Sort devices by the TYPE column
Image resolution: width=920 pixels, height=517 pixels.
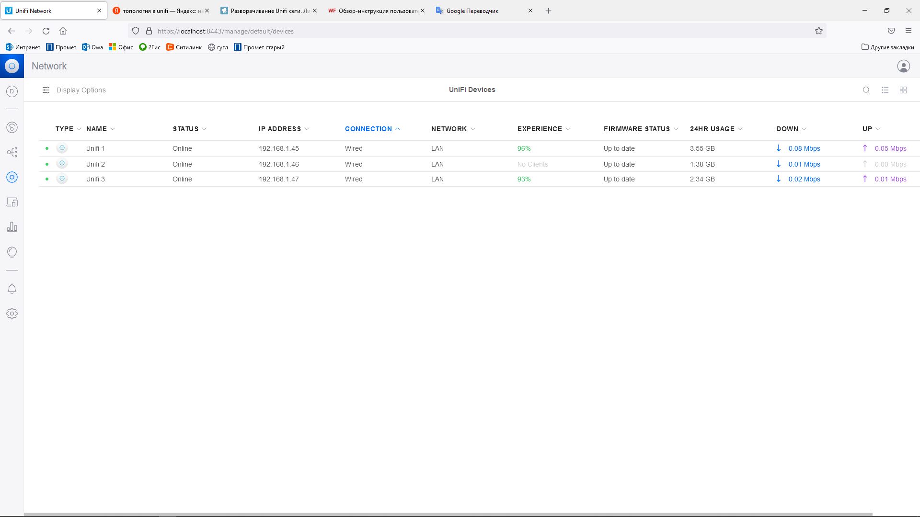click(68, 129)
